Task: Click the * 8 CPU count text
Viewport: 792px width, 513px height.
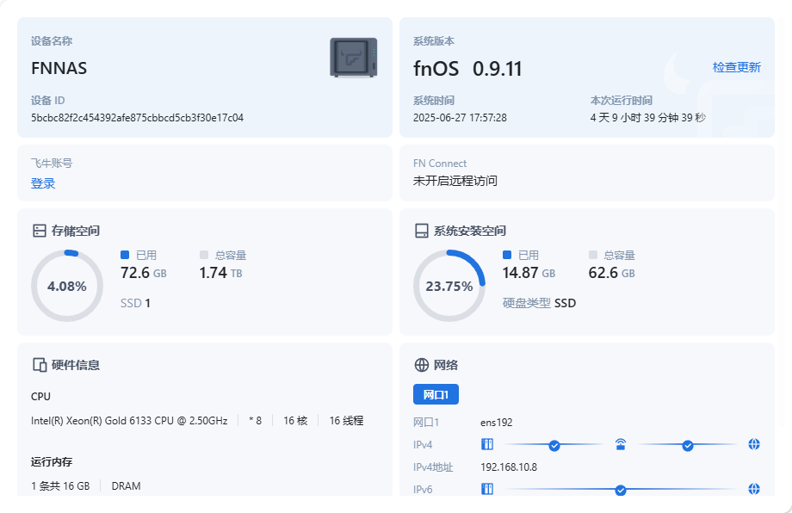Action: click(256, 421)
